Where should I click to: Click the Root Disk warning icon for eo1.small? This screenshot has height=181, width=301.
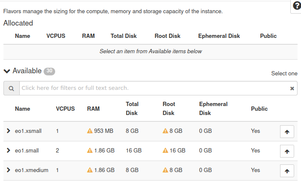click(165, 151)
